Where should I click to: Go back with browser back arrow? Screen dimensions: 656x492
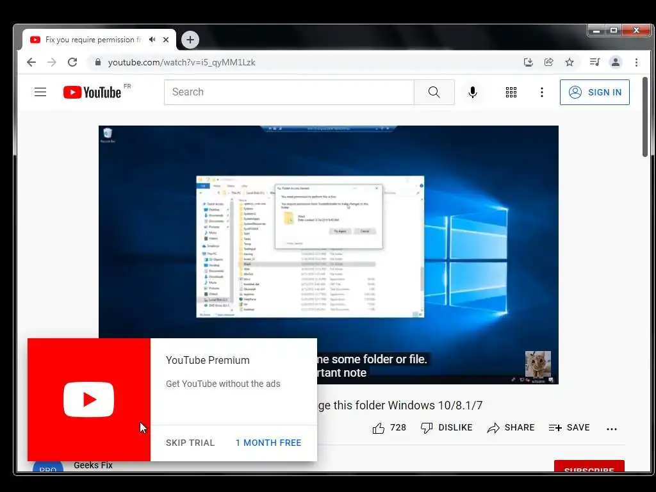tap(31, 62)
